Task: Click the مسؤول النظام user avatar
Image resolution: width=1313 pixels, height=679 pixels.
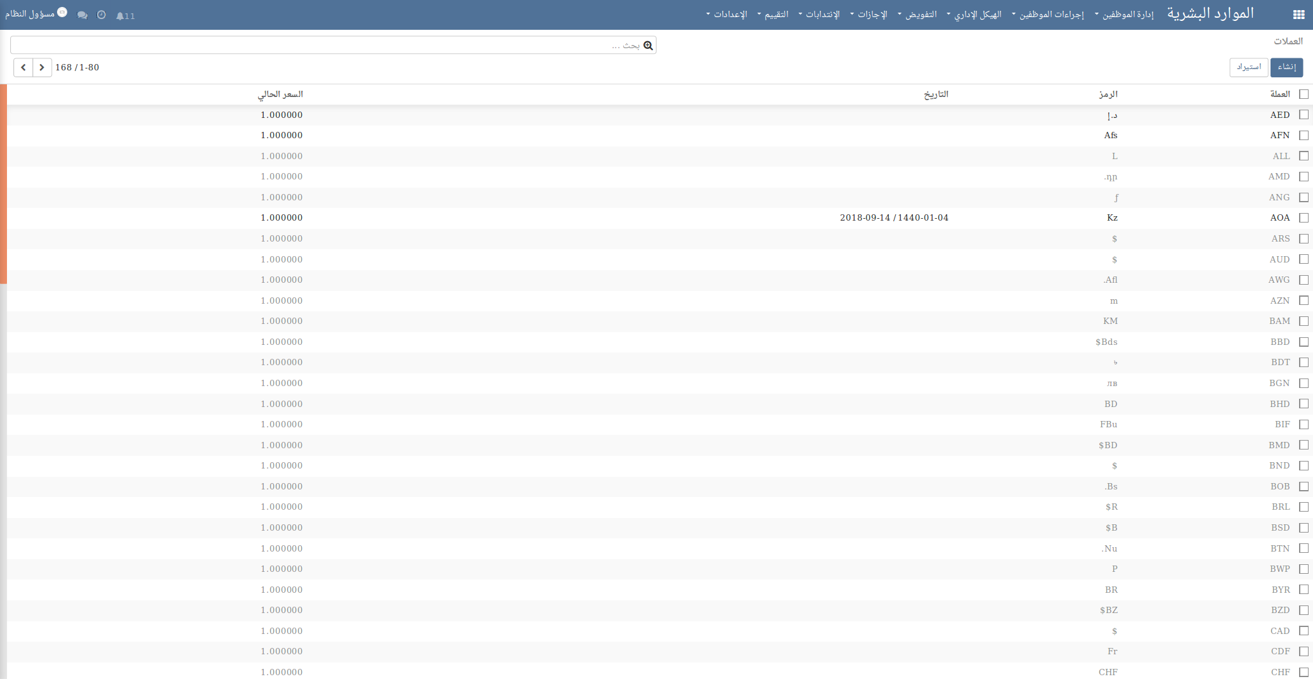Action: click(x=62, y=13)
